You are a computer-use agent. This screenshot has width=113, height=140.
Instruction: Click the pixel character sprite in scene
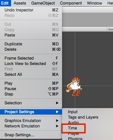point(74,87)
